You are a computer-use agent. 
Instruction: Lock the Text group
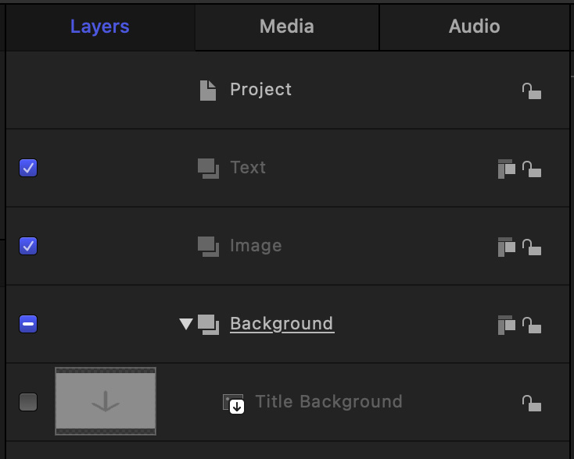tap(532, 169)
